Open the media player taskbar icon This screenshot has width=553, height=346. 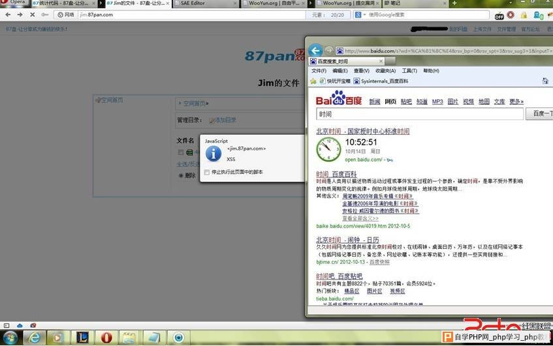tap(57, 338)
